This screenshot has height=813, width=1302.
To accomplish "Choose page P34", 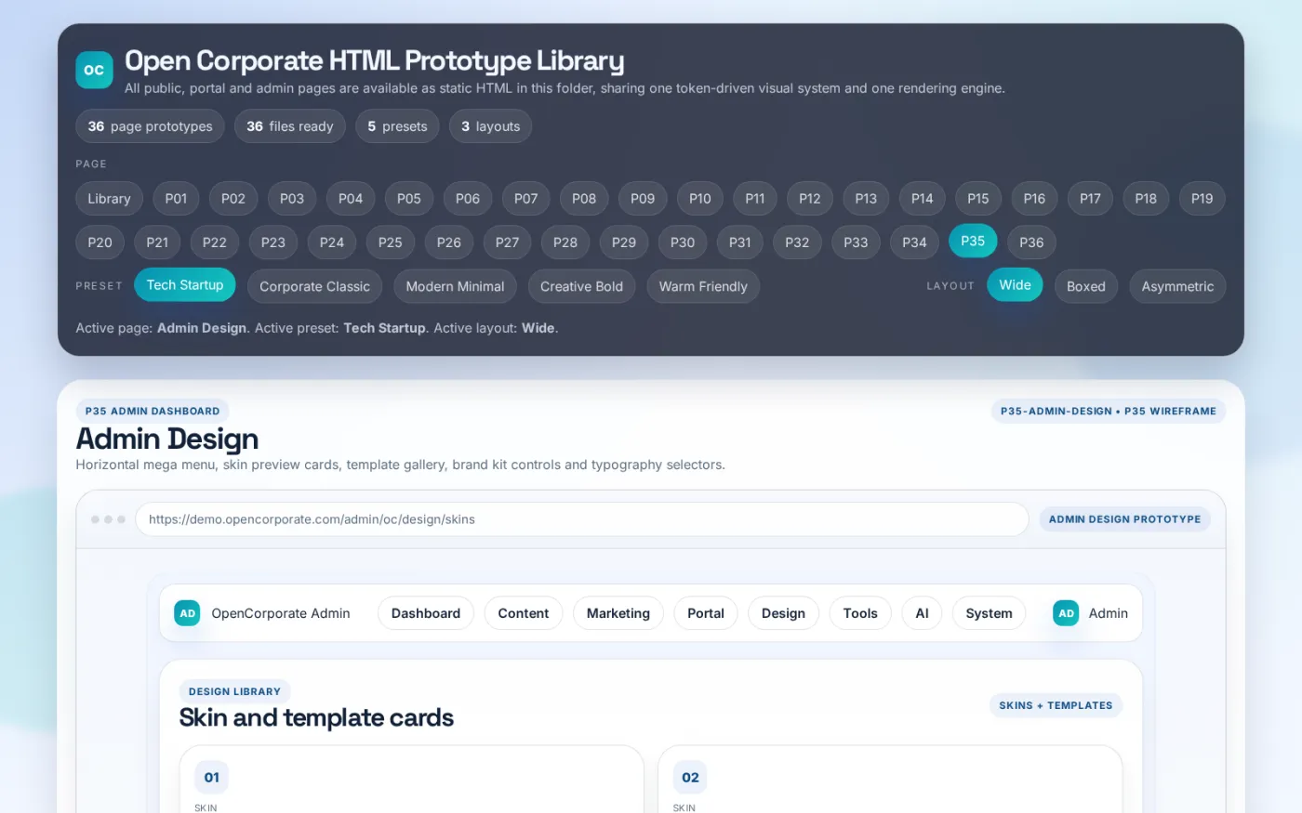I will 914,243.
